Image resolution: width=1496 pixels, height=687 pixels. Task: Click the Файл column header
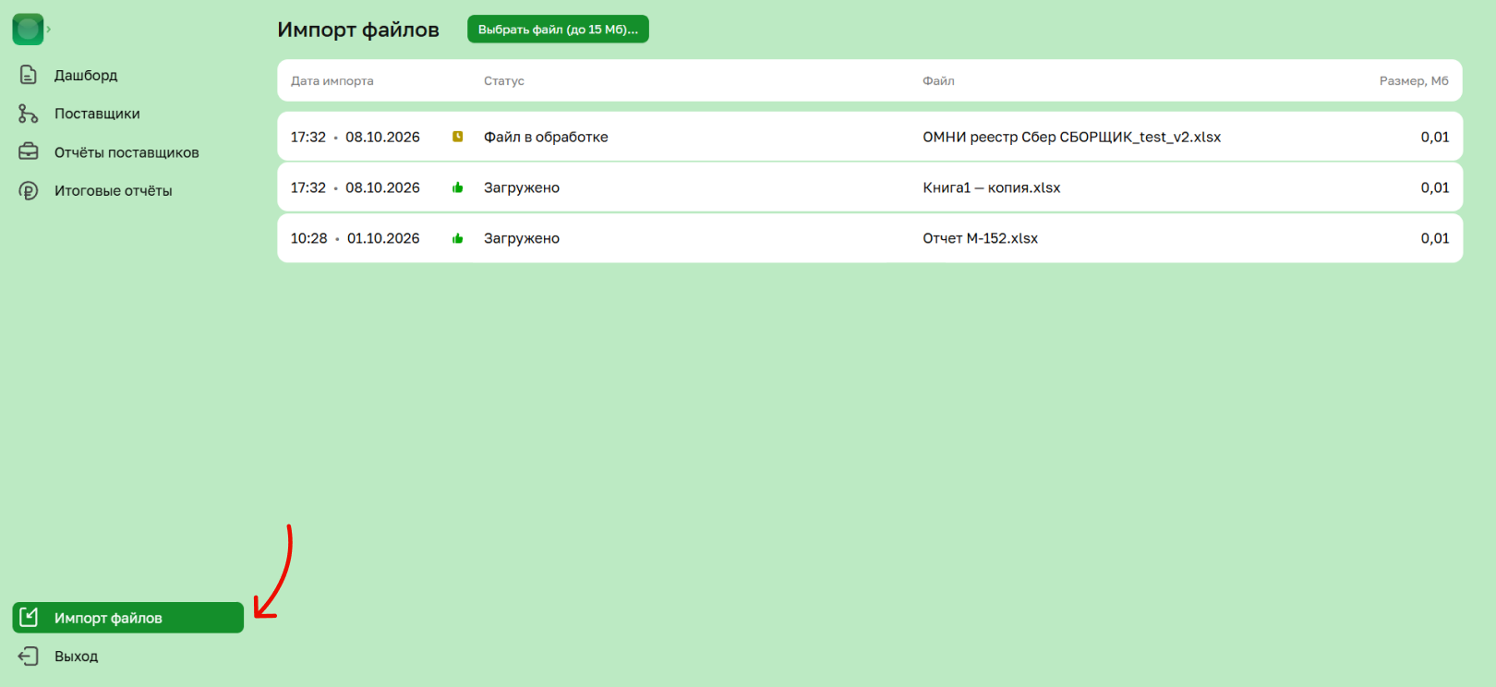tap(938, 81)
